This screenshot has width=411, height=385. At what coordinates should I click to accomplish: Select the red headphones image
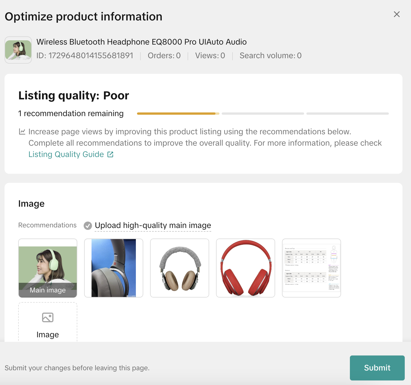tap(246, 268)
